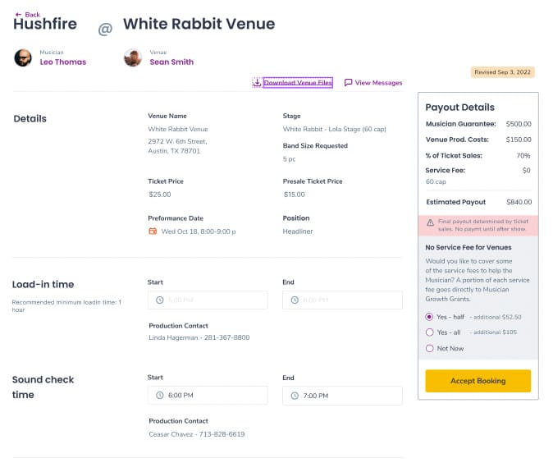Click the warning triangle in payout notice
The height and width of the screenshot is (472, 553).
click(430, 222)
